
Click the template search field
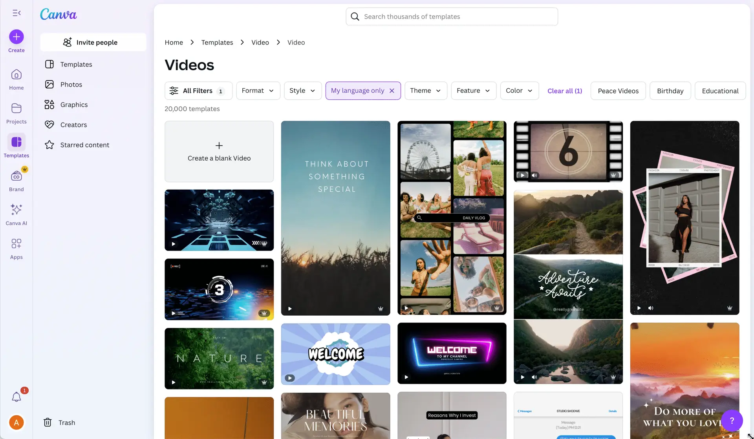(452, 16)
